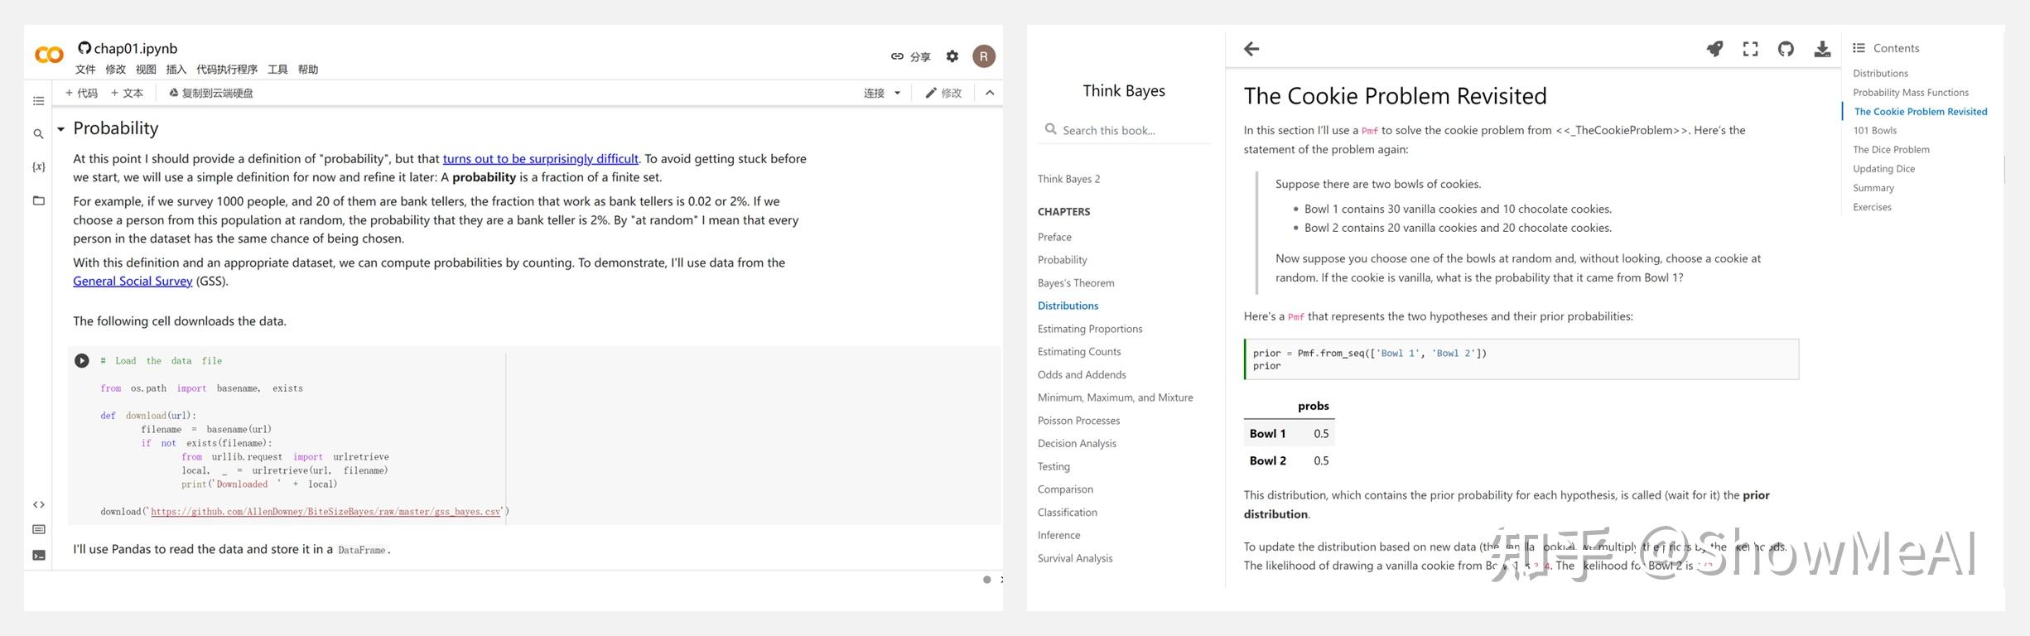
Task: Open the files folder panel
Action: click(x=38, y=200)
